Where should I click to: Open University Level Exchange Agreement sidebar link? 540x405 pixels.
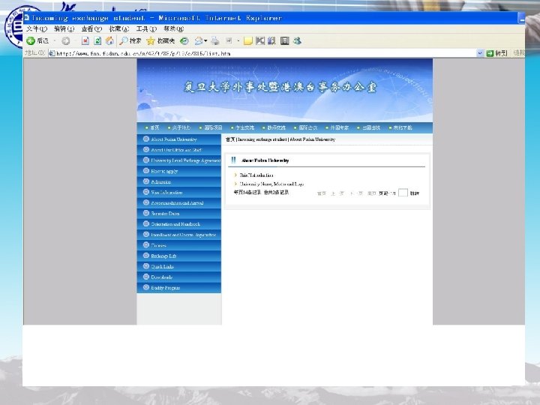(x=186, y=160)
